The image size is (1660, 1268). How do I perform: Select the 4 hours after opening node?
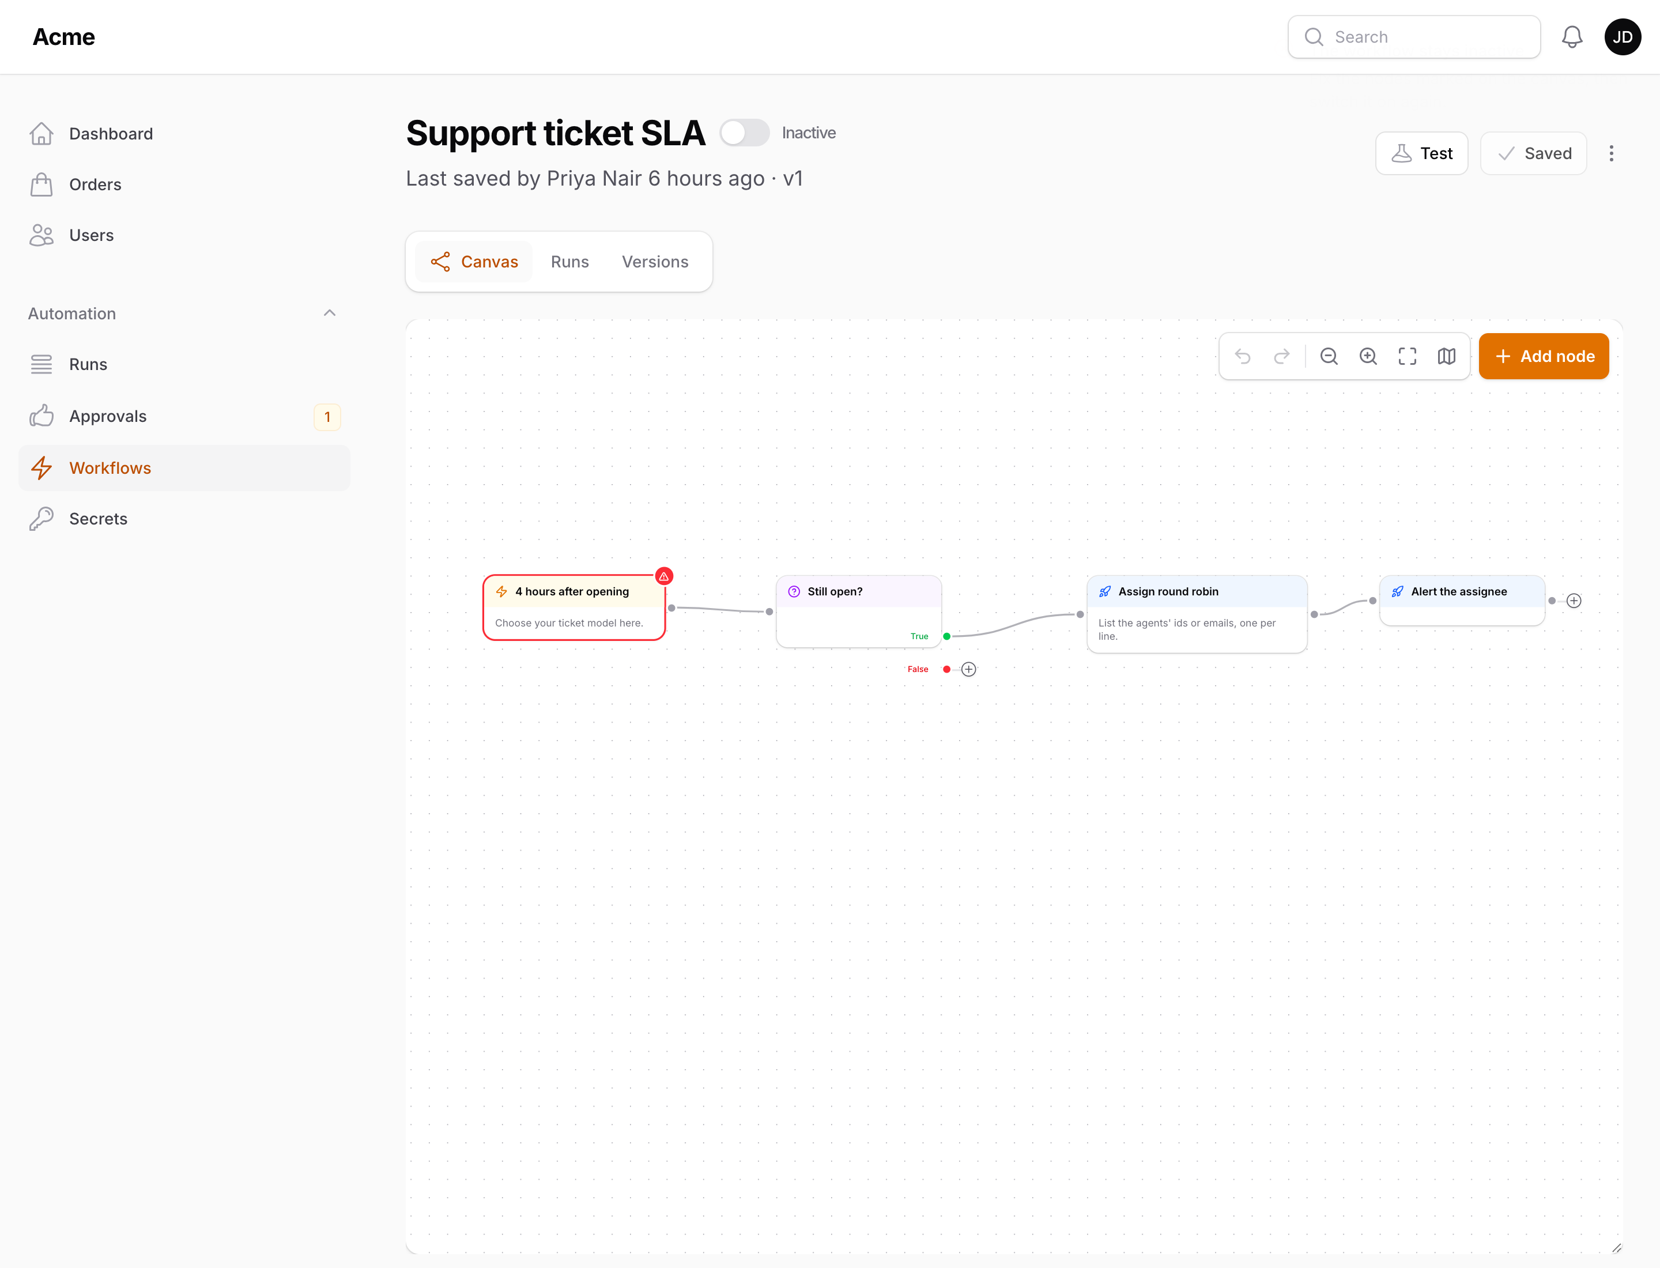(574, 607)
